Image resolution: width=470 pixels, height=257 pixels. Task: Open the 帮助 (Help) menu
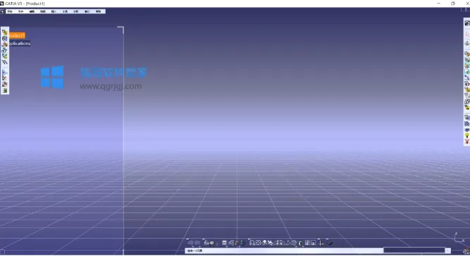(98, 11)
